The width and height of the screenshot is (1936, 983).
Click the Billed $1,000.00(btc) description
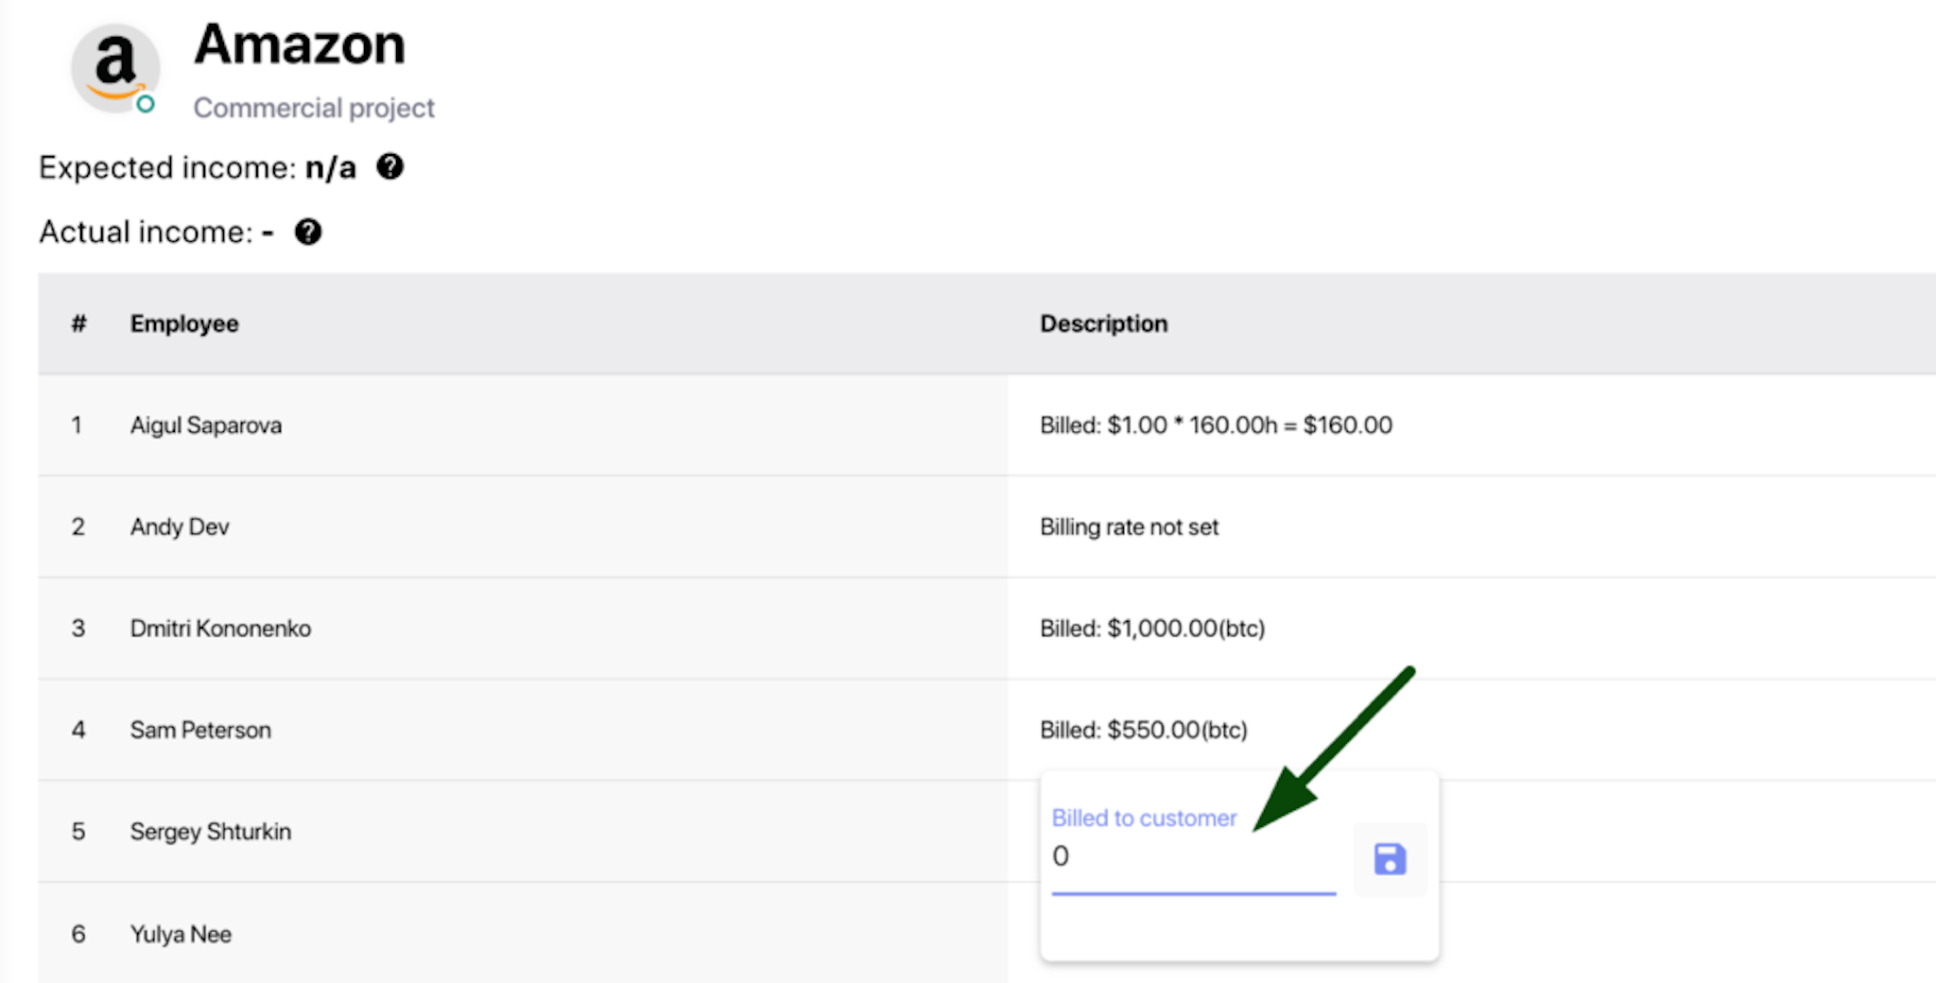click(x=1152, y=629)
